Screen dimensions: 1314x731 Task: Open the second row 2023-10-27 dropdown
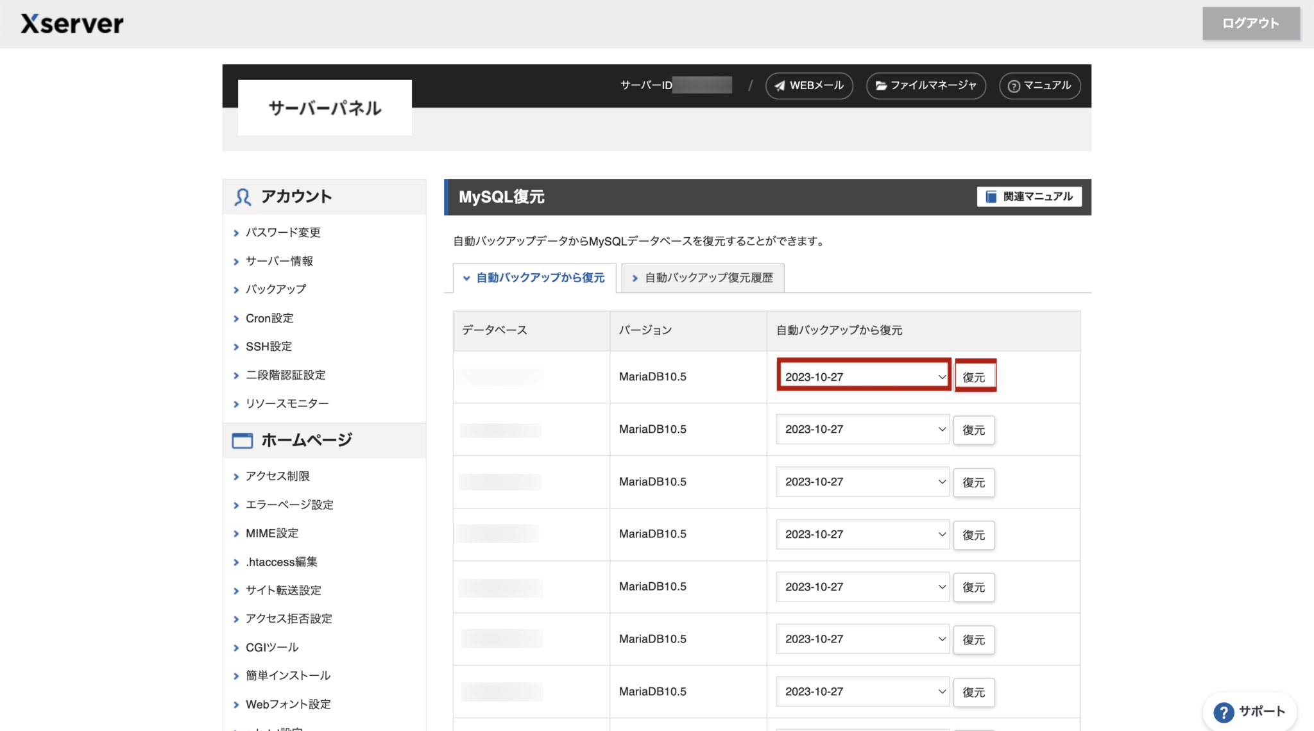pos(862,429)
